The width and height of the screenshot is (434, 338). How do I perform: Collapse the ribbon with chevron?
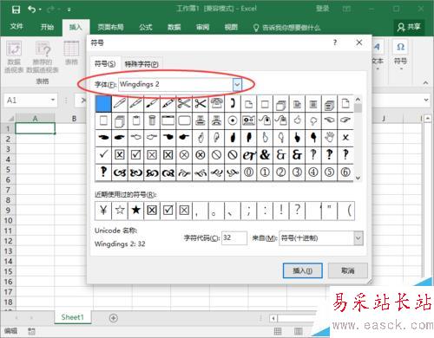425,82
